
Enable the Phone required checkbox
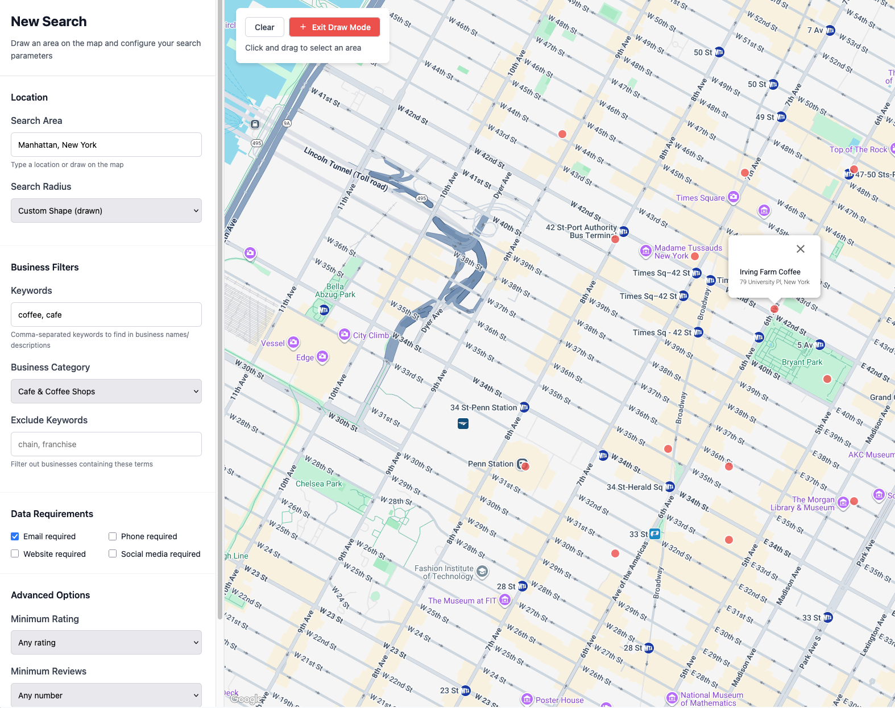point(113,536)
